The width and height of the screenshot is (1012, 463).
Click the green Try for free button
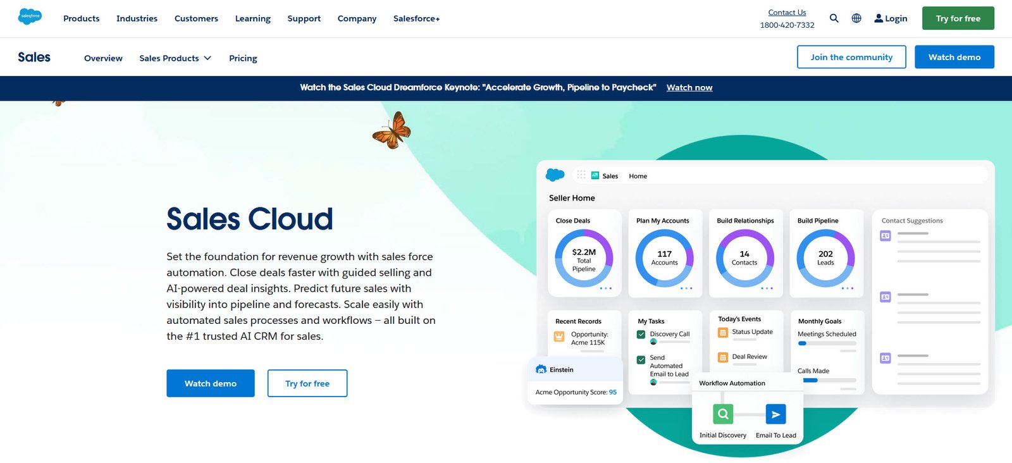coord(958,18)
